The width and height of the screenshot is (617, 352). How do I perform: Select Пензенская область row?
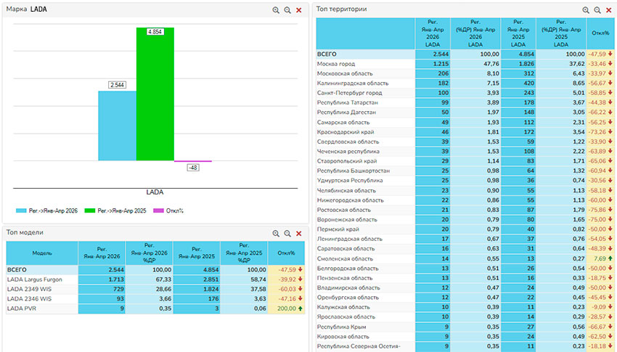pos(465,278)
